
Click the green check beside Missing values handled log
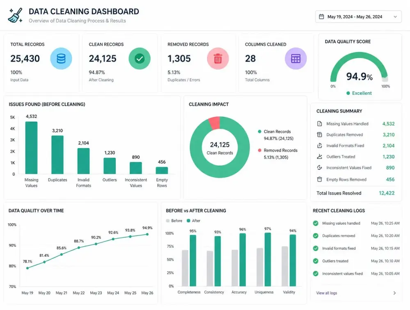(316, 223)
